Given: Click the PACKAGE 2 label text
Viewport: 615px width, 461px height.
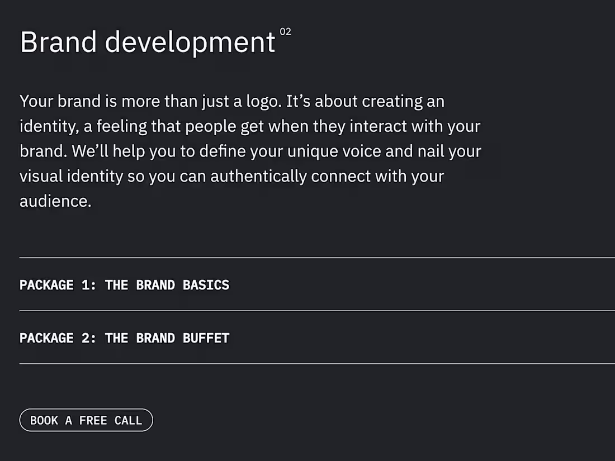Looking at the screenshot, I should [x=48, y=338].
